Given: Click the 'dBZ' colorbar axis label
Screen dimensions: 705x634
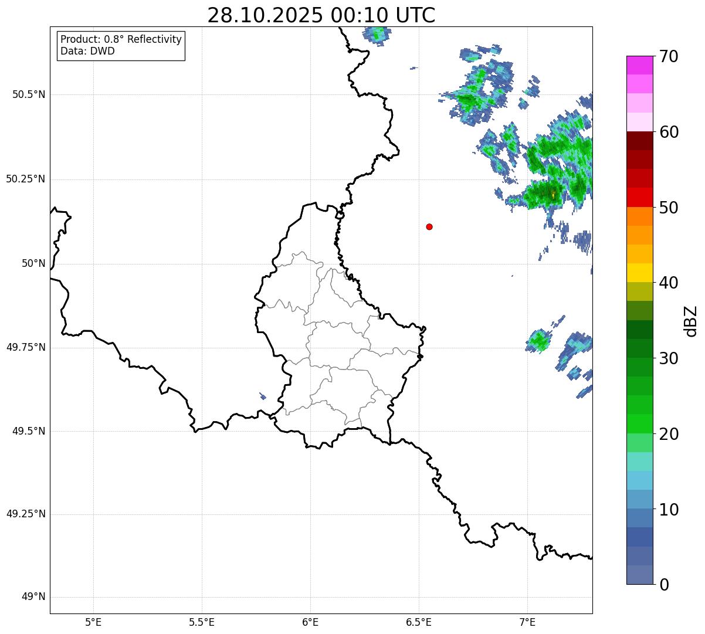Looking at the screenshot, I should click(691, 321).
